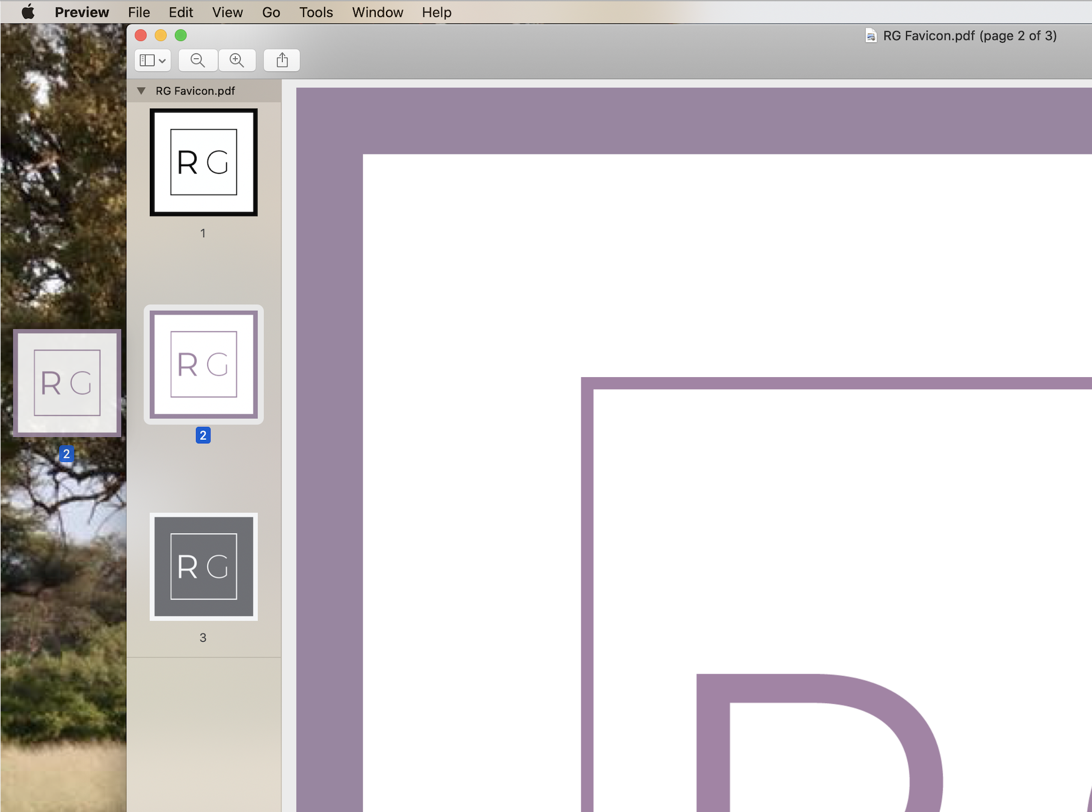Click the RG Favicon.pdf label in sidebar
The height and width of the screenshot is (812, 1092).
click(x=195, y=91)
